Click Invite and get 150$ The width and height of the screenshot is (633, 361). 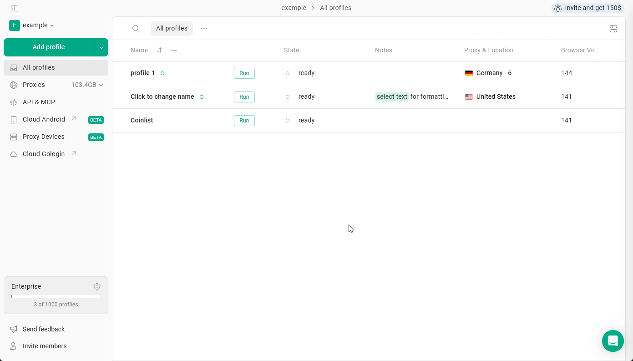coord(587,8)
